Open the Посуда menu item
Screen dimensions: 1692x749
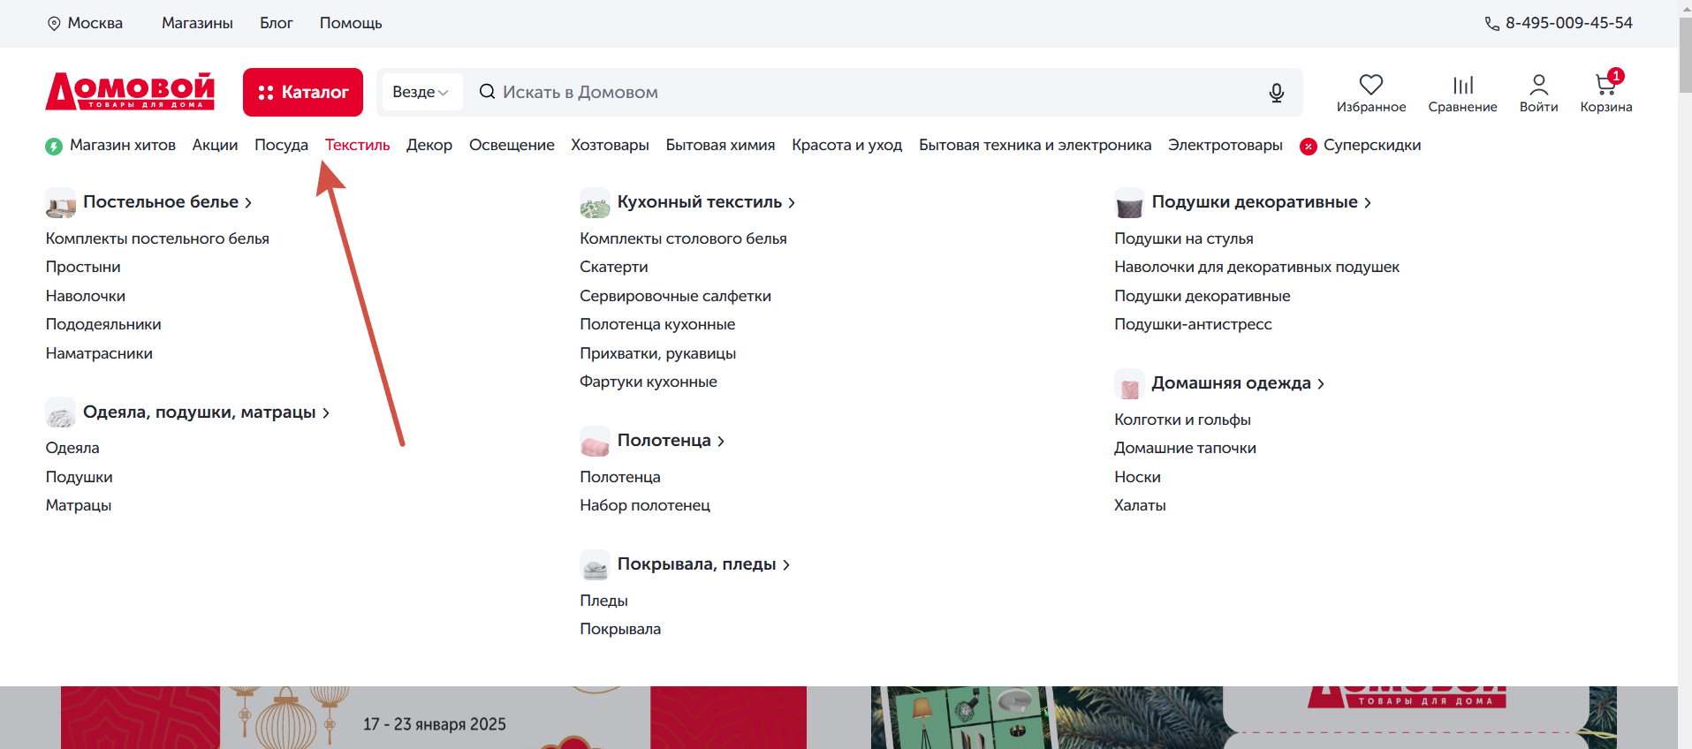tap(281, 145)
